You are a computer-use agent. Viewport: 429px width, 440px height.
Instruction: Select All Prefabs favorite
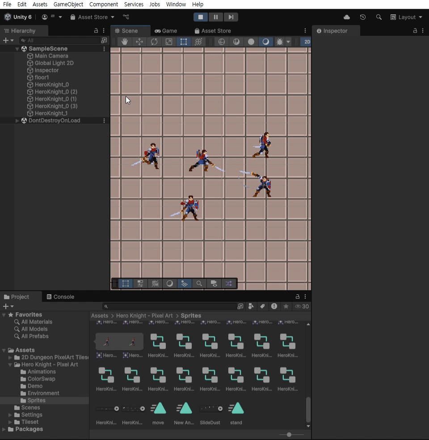point(35,336)
